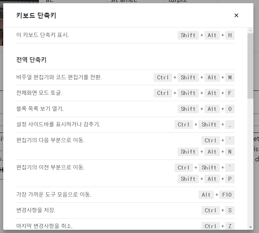Click the M key badge for editor switching shortcut

tap(230, 77)
